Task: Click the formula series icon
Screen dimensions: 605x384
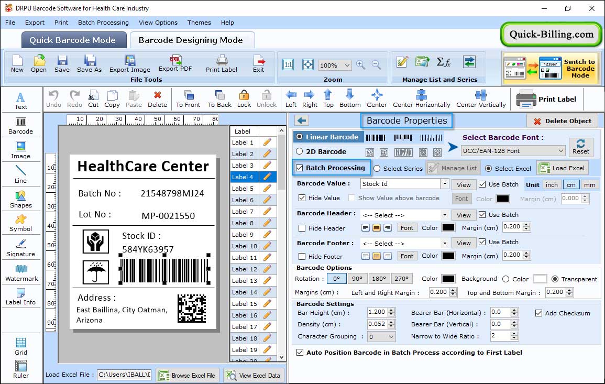Action: (x=443, y=62)
